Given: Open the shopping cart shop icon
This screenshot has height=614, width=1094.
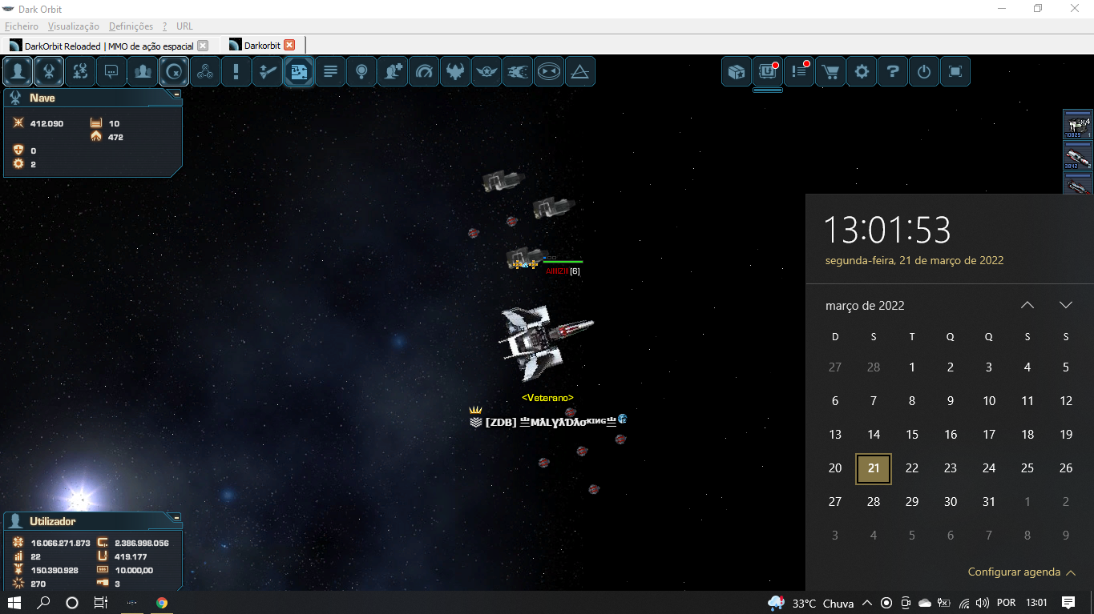Looking at the screenshot, I should (x=830, y=71).
